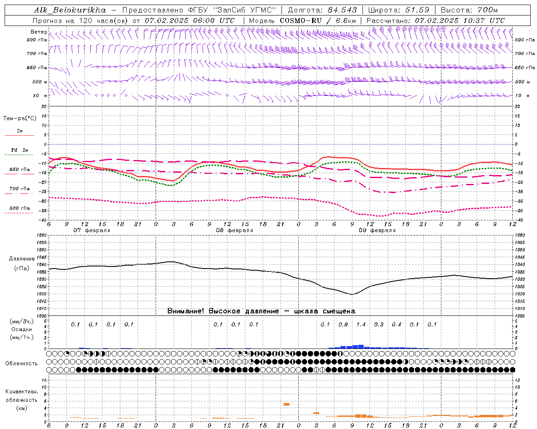
Task: Click the 2м temperature legend entry
Action: 20,131
